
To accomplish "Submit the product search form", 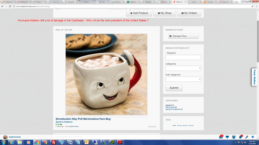I will coord(174,88).
